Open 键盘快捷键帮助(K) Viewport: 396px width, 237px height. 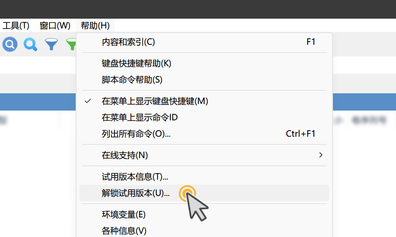click(x=204, y=63)
